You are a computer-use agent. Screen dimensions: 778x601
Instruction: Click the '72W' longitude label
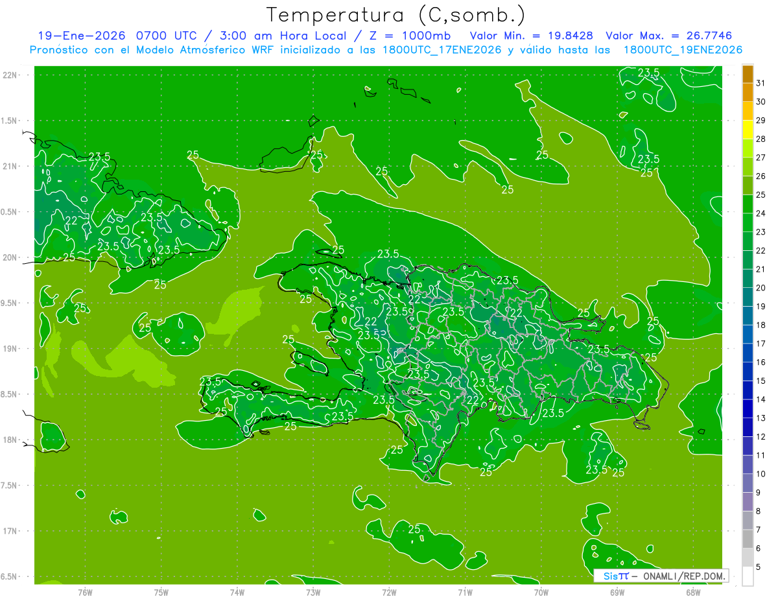[389, 592]
